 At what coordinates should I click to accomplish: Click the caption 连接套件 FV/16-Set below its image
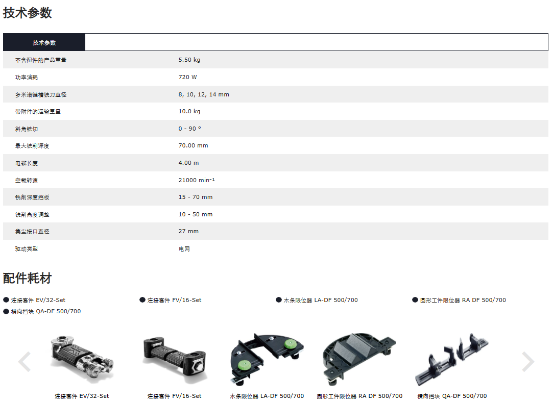[x=174, y=396]
